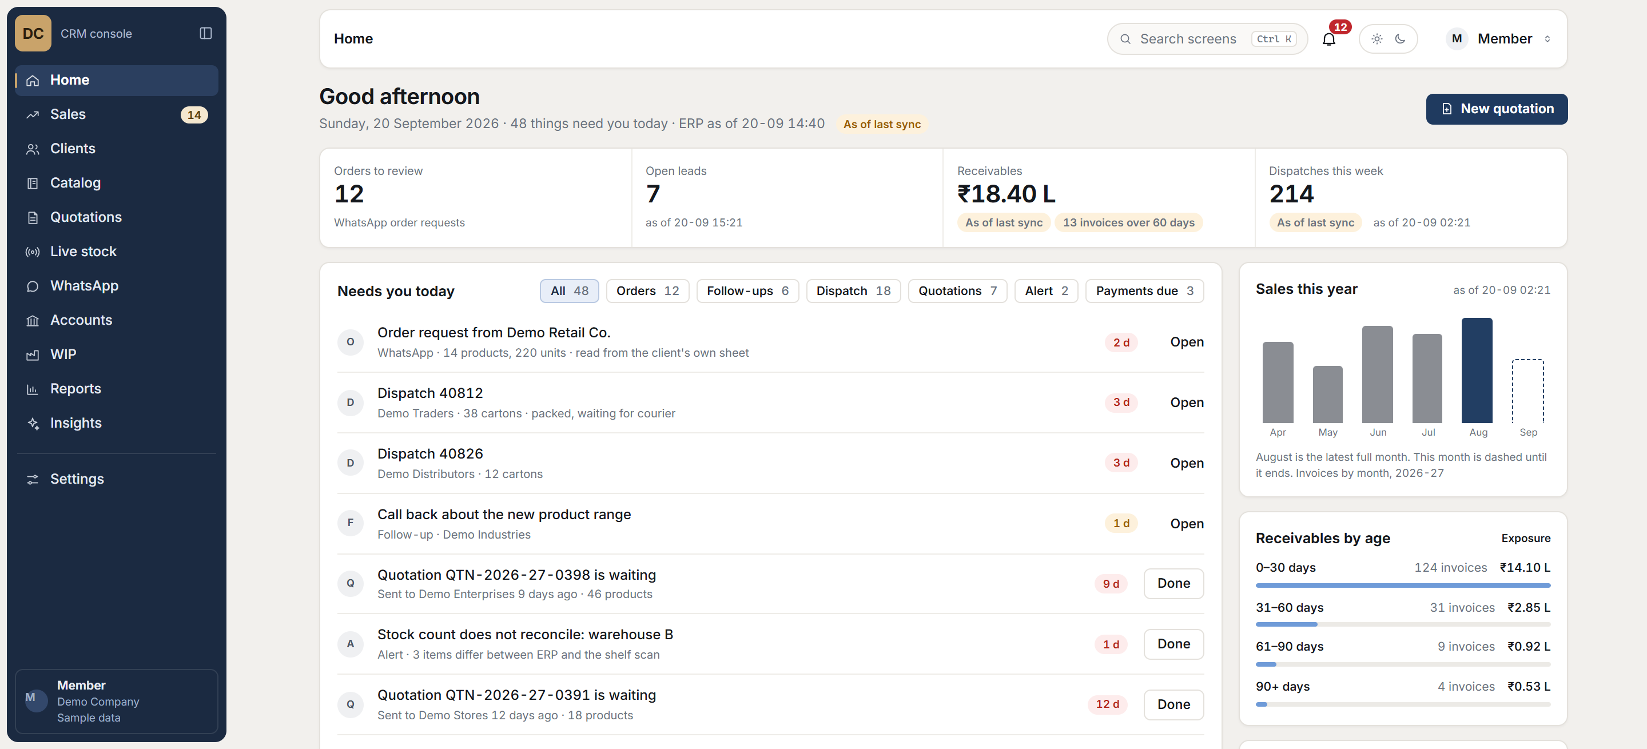The height and width of the screenshot is (749, 1647).
Task: Click the WIP factory icon
Action: click(33, 354)
